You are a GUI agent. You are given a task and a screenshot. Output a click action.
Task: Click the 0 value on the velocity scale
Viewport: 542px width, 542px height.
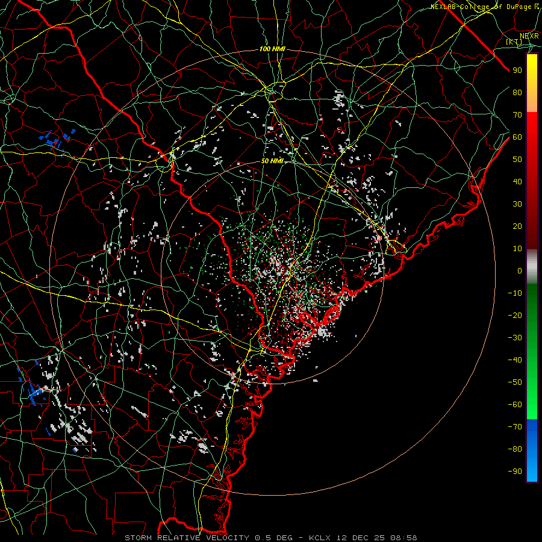(520, 270)
